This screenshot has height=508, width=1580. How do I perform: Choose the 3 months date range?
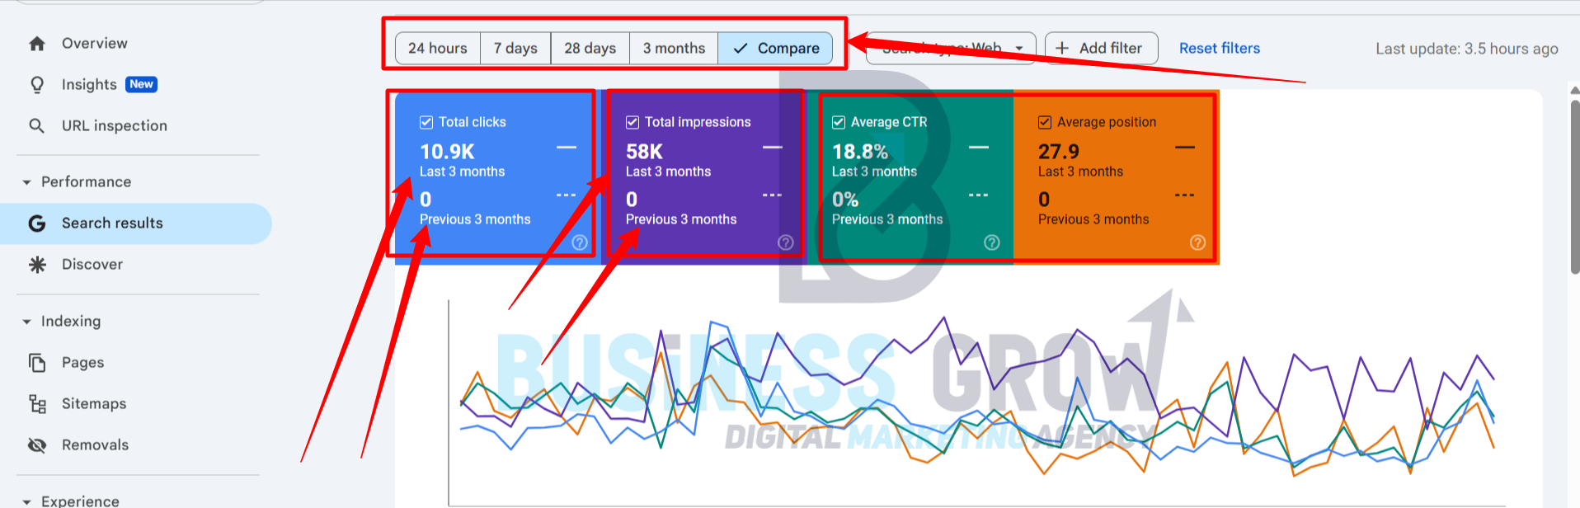click(x=675, y=49)
